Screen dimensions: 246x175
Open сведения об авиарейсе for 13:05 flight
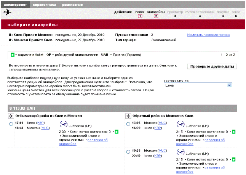(x=200, y=142)
